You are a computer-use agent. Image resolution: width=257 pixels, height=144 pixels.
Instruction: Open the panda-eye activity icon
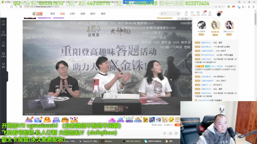click(x=74, y=119)
